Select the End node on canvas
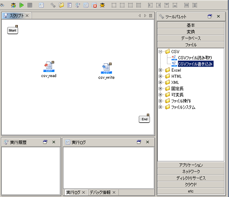 (x=144, y=119)
